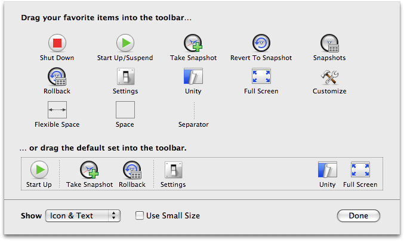
Task: Enable the Use Small Size checkbox
Action: (140, 215)
